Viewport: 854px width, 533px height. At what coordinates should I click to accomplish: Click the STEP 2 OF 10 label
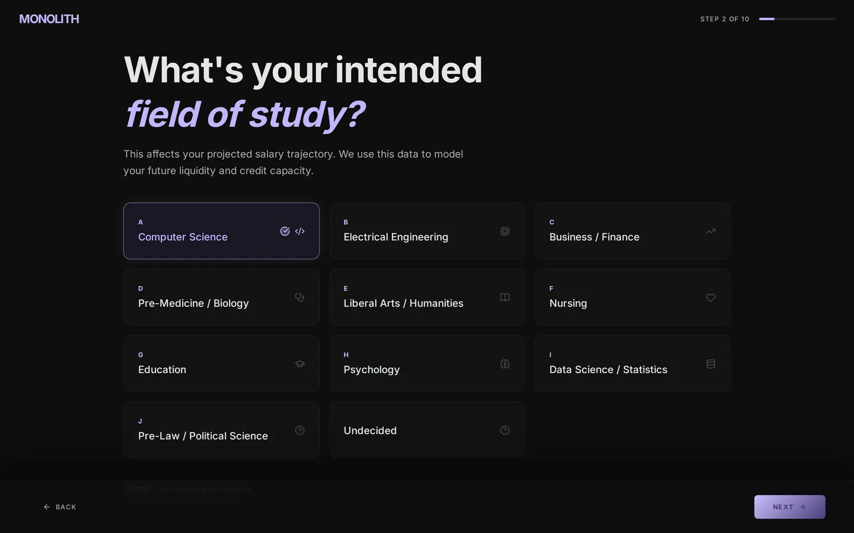pos(725,19)
